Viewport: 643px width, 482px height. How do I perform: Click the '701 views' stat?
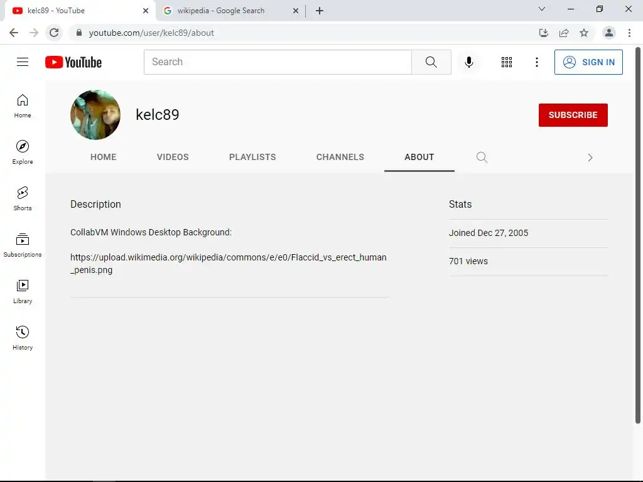click(x=468, y=261)
